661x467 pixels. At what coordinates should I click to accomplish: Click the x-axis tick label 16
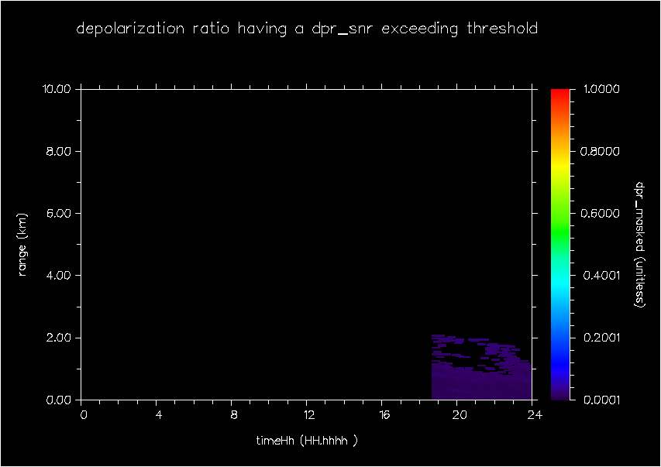(384, 415)
